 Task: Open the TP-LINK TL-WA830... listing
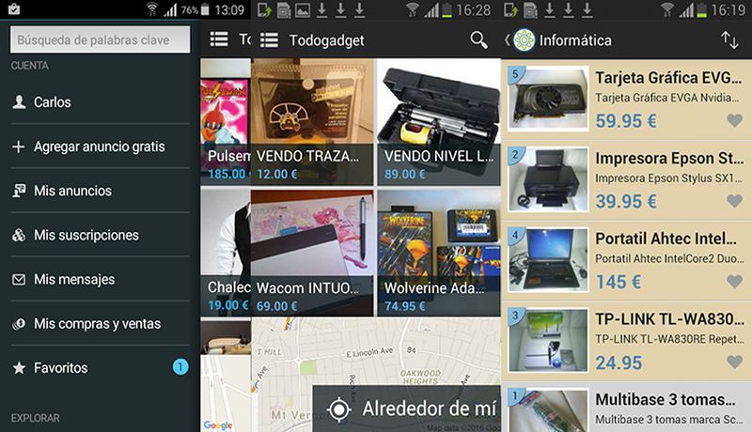point(626,341)
